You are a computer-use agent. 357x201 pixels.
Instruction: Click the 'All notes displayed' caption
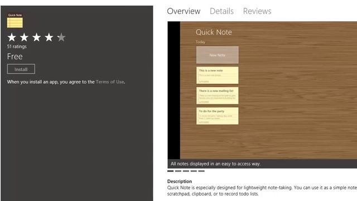(215, 164)
